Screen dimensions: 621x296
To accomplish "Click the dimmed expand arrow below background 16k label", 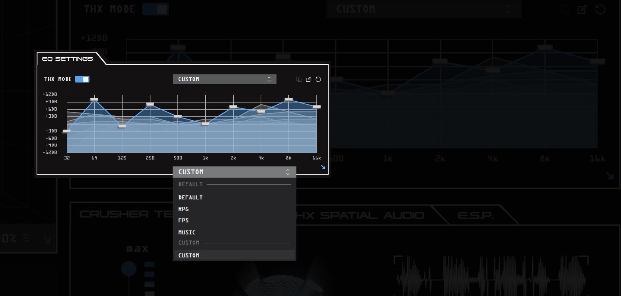I will point(610,175).
